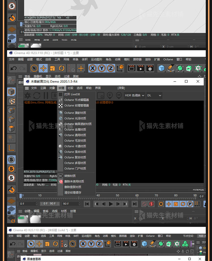Open the Live Viewer hamburger menu beside 文件
The width and height of the screenshot is (212, 261).
coord(27,88)
